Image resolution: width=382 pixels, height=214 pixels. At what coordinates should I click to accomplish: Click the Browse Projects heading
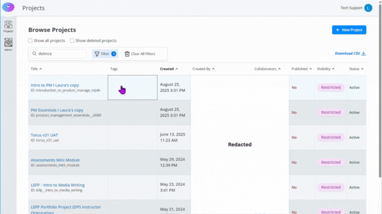(x=52, y=30)
